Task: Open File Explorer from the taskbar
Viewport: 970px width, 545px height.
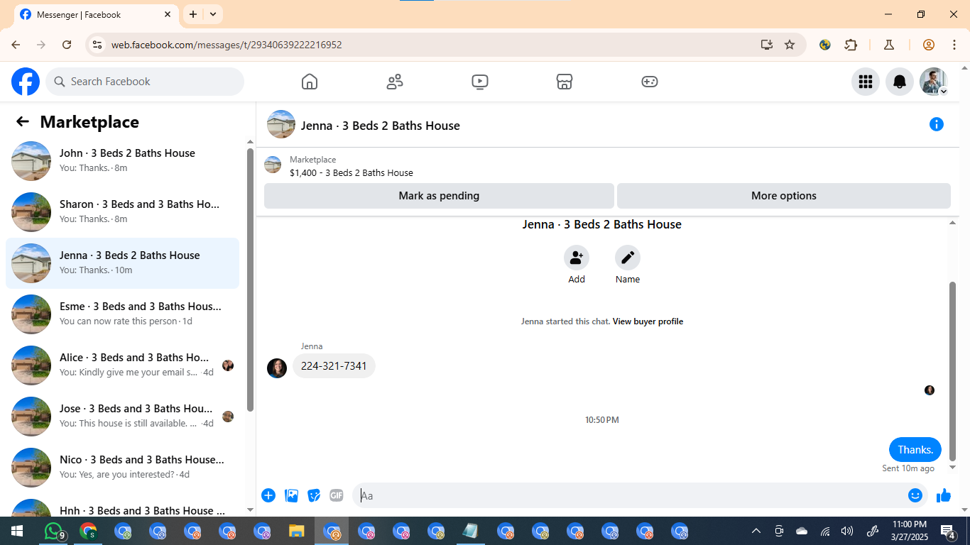Action: click(297, 531)
